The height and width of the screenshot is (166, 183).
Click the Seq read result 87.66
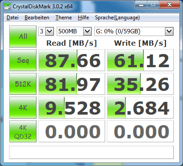(72, 60)
